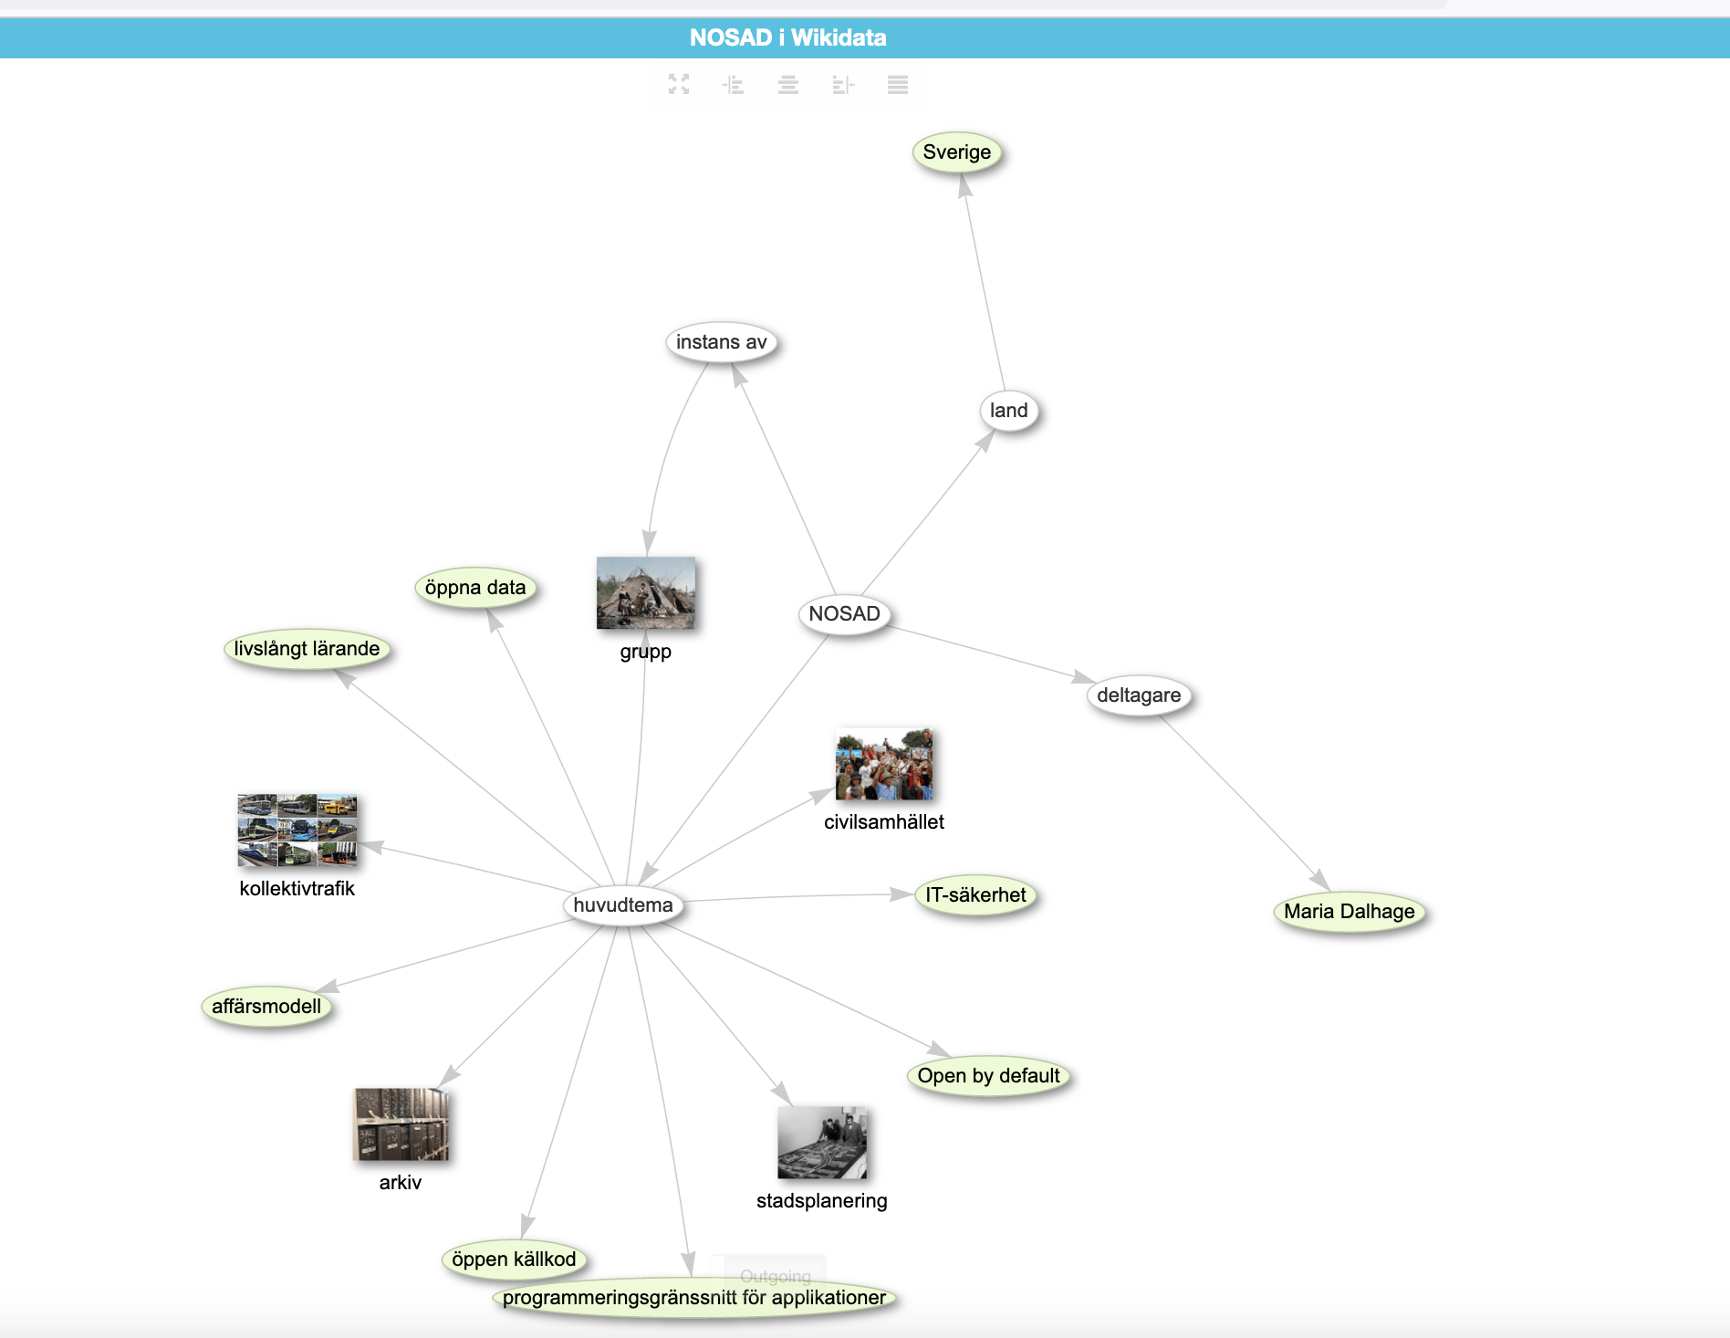The height and width of the screenshot is (1338, 1730).
Task: Click the Maria Dalhage node
Action: click(1349, 912)
